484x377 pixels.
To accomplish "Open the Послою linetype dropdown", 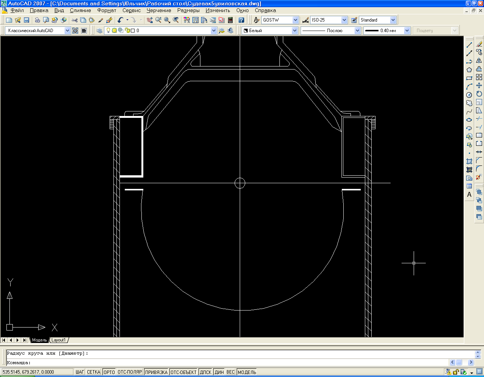I will click(x=357, y=31).
